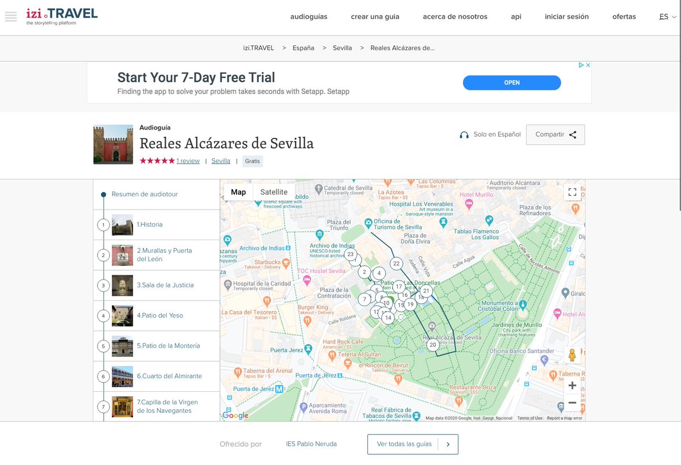Image resolution: width=681 pixels, height=465 pixels.
Task: Click the izi.TRAVEL logo
Action: click(62, 16)
